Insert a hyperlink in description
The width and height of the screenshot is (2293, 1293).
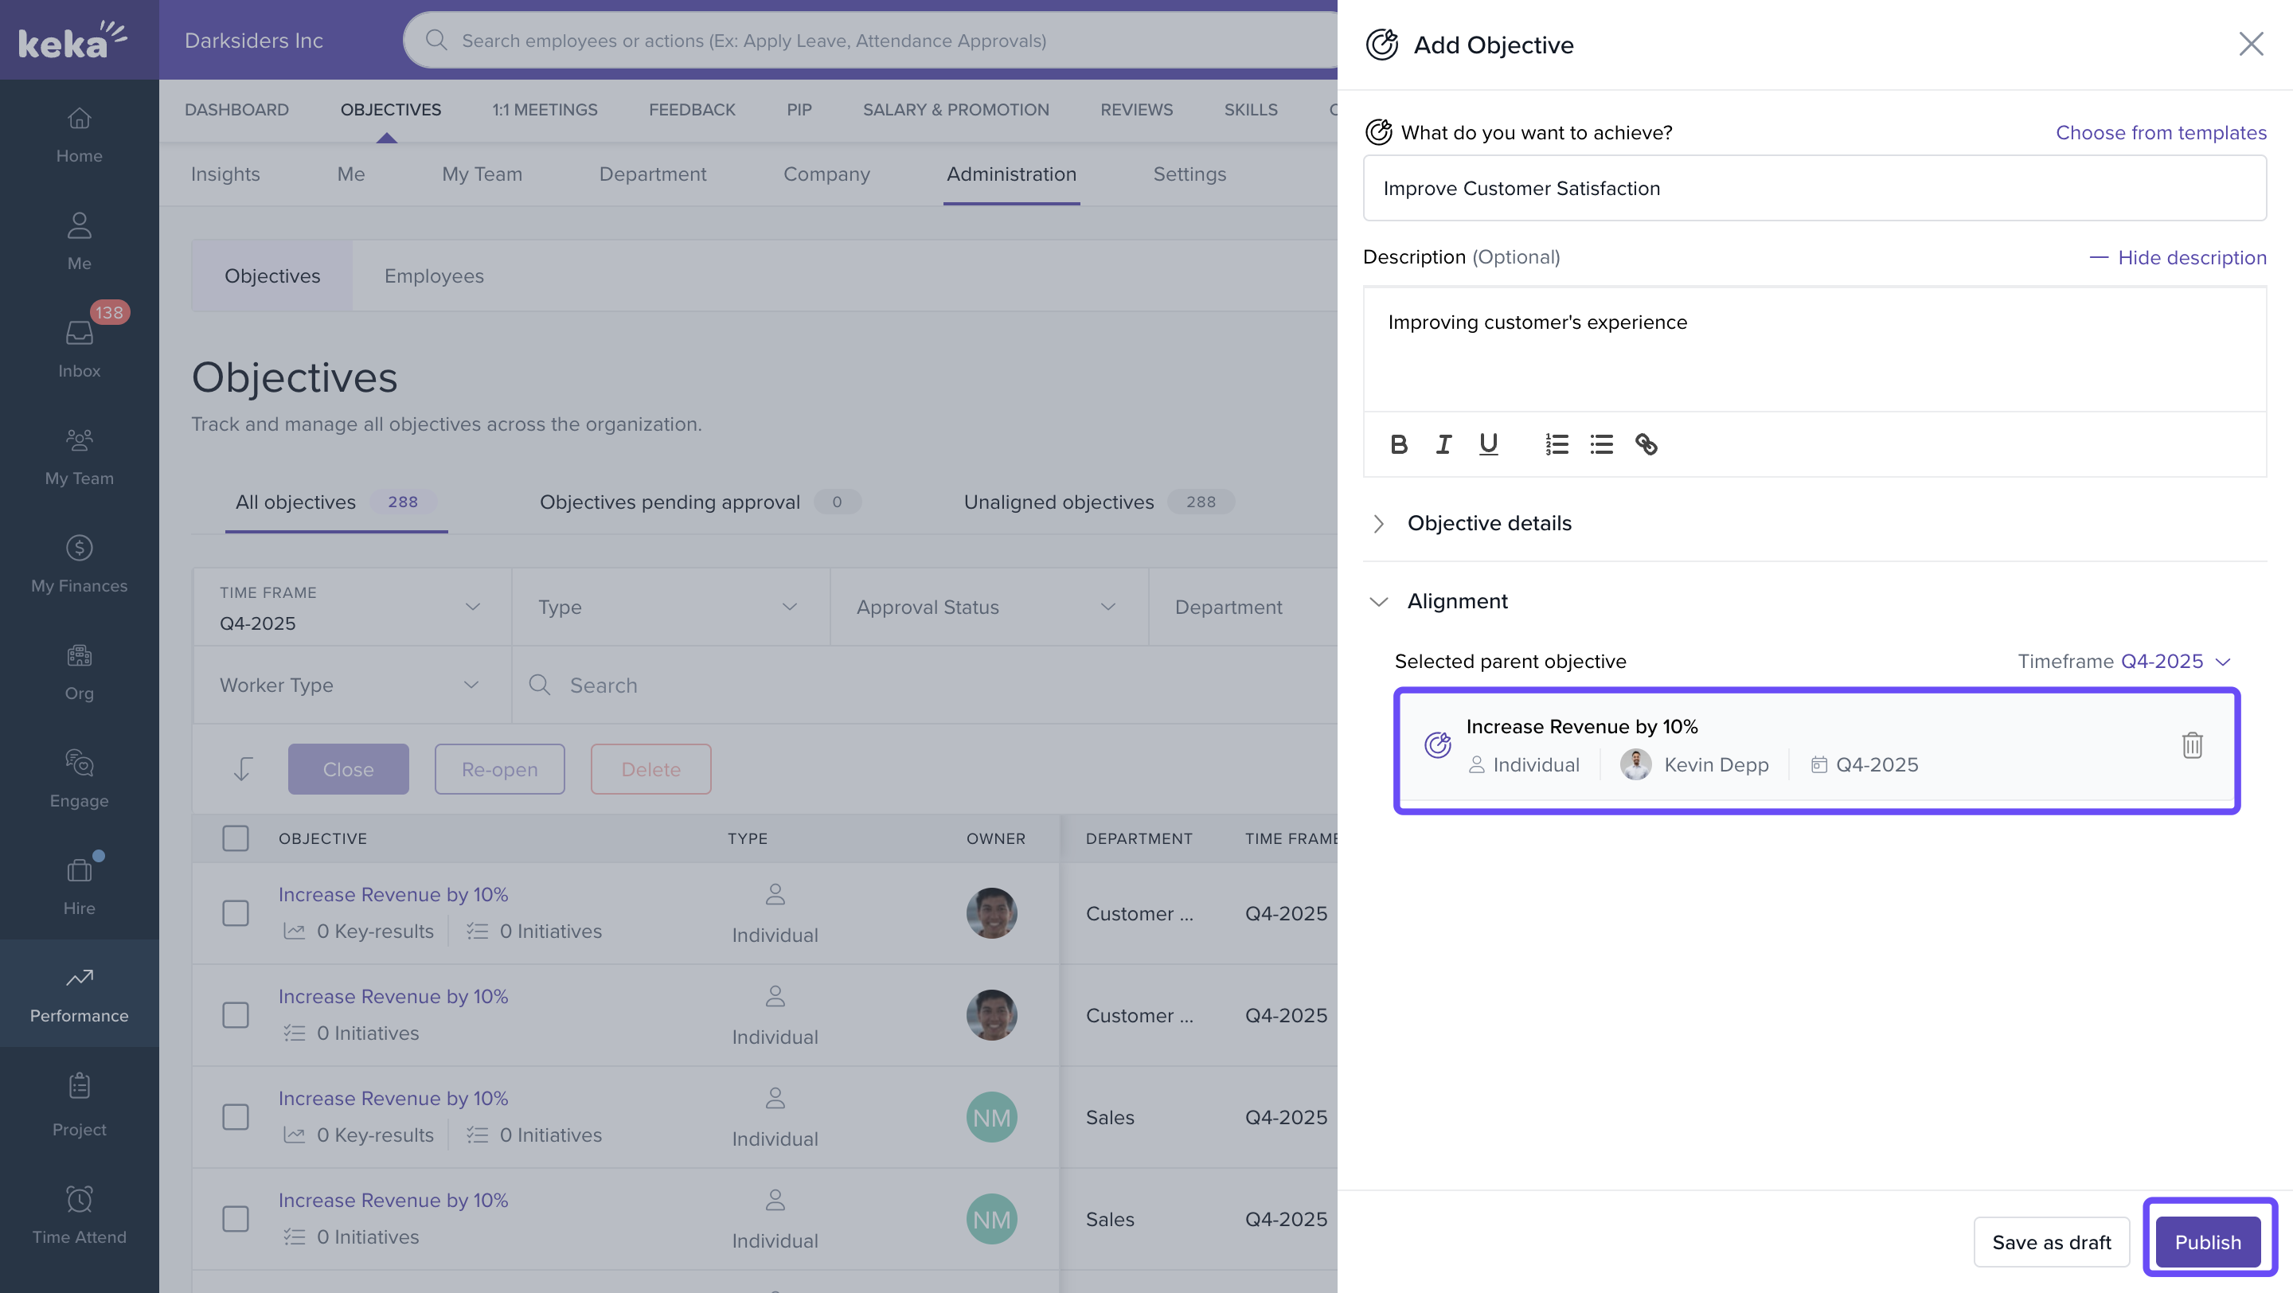pyautogui.click(x=1646, y=444)
